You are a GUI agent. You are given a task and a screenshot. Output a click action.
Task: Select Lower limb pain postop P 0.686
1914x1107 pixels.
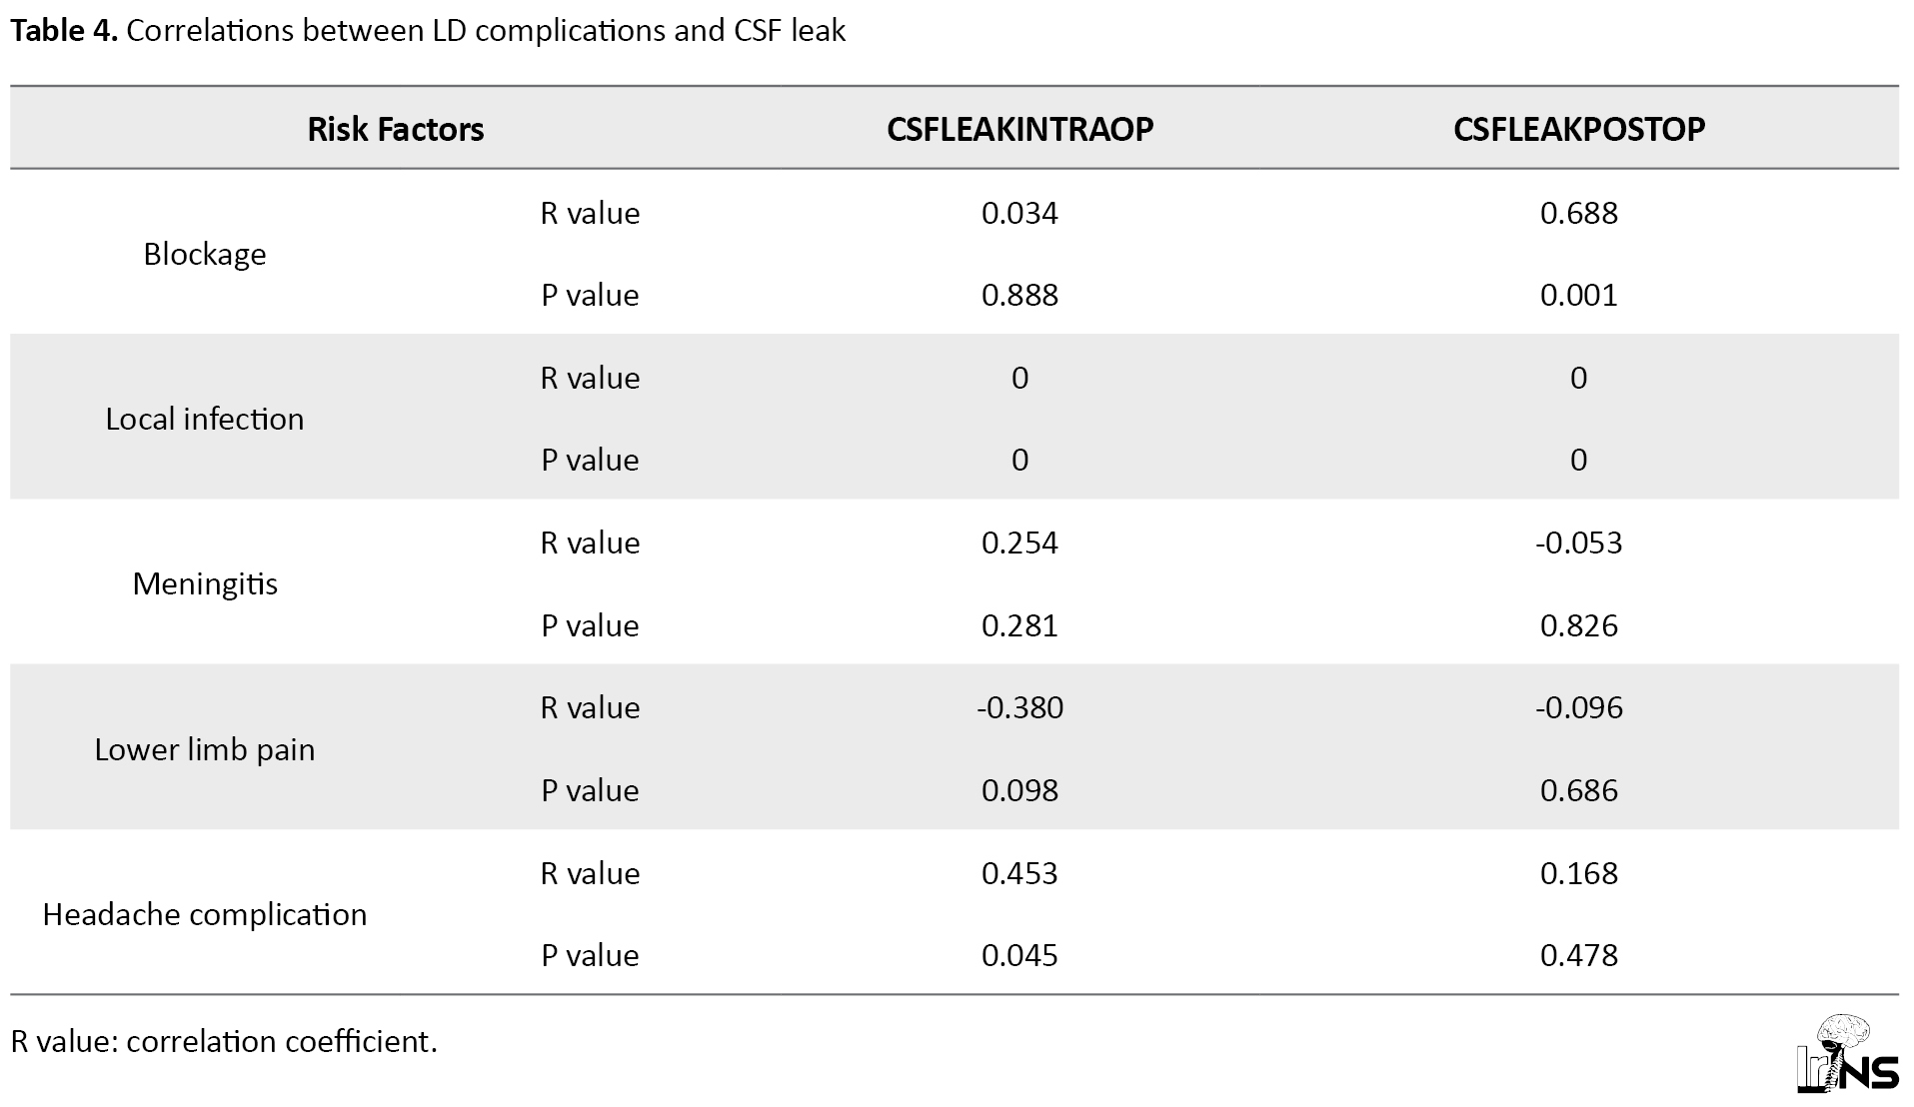pyautogui.click(x=1579, y=790)
